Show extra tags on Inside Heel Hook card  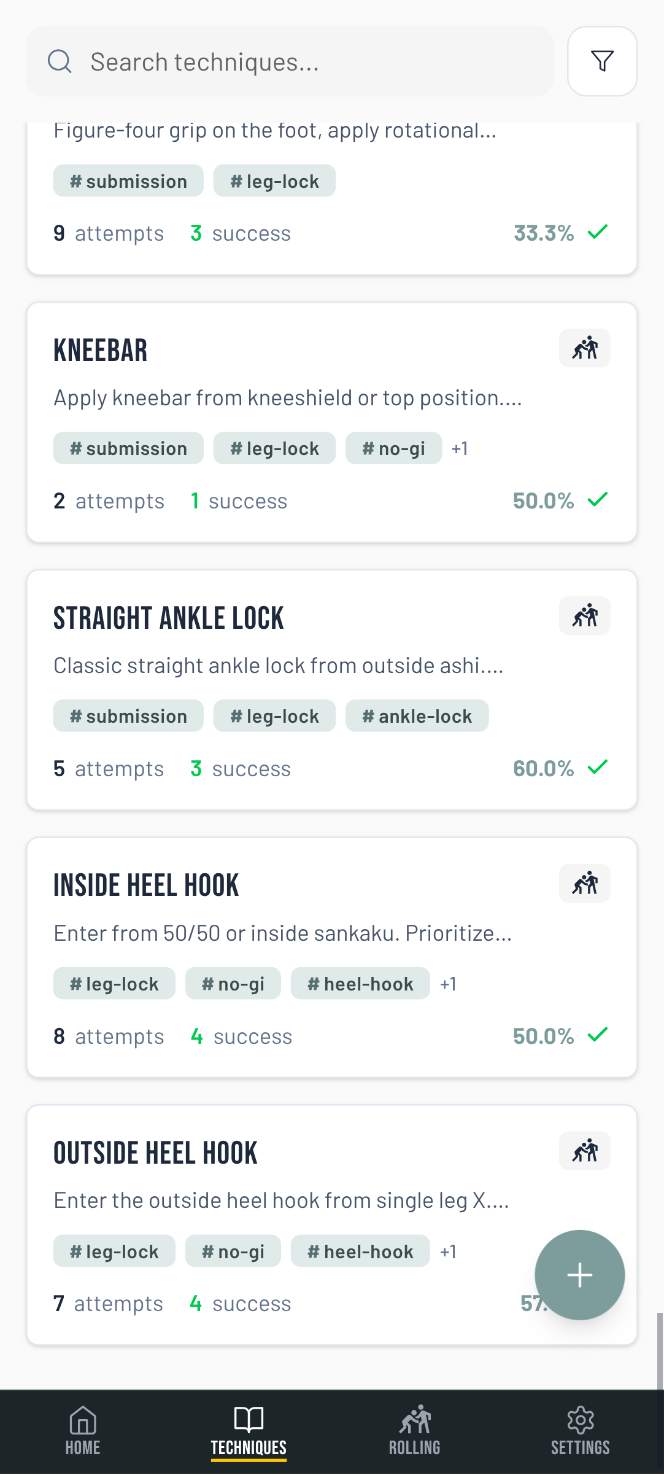coord(447,984)
